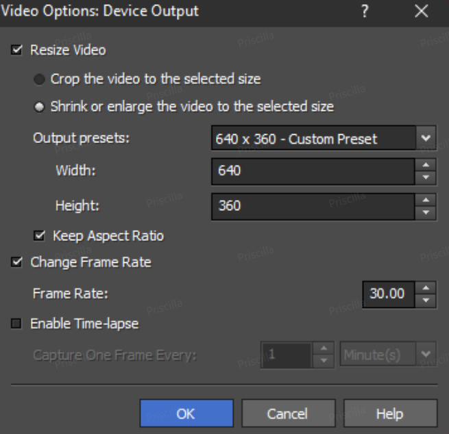Open the Output presets dropdown
This screenshot has width=449, height=434.
[426, 139]
